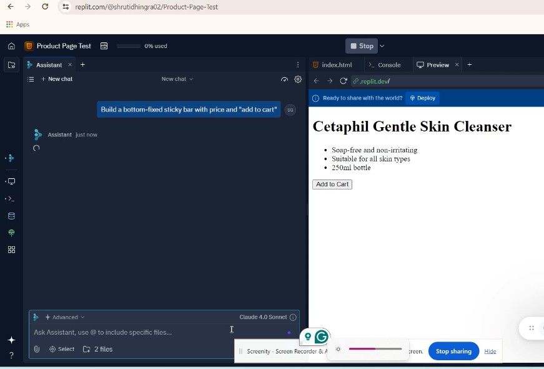The image size is (544, 369).
Task: Add a new tab in the Assistant pane
Action: pyautogui.click(x=82, y=65)
